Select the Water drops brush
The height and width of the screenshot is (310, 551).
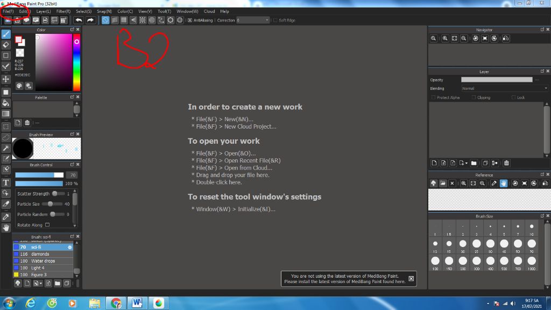[43, 261]
